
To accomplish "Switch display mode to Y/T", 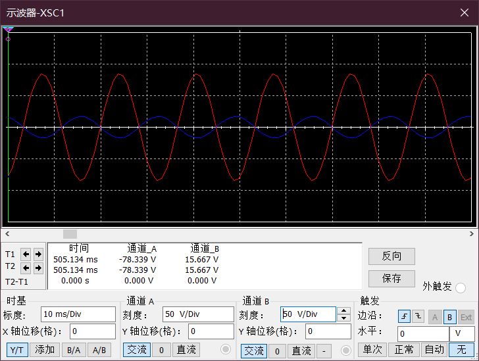I will (17, 350).
